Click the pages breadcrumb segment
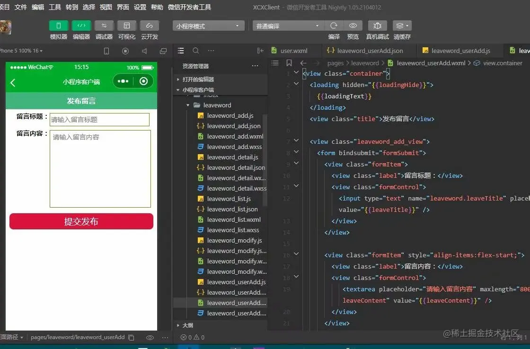The height and width of the screenshot is (349, 530). coord(336,63)
